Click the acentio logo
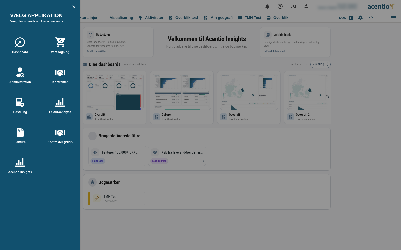 pos(381,7)
